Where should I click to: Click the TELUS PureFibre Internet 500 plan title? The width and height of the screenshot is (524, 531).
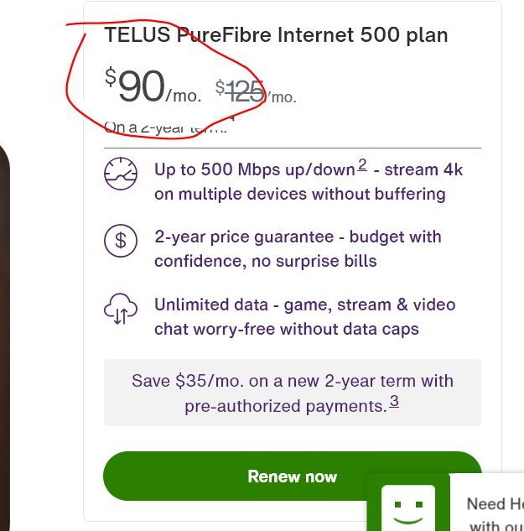click(x=276, y=35)
